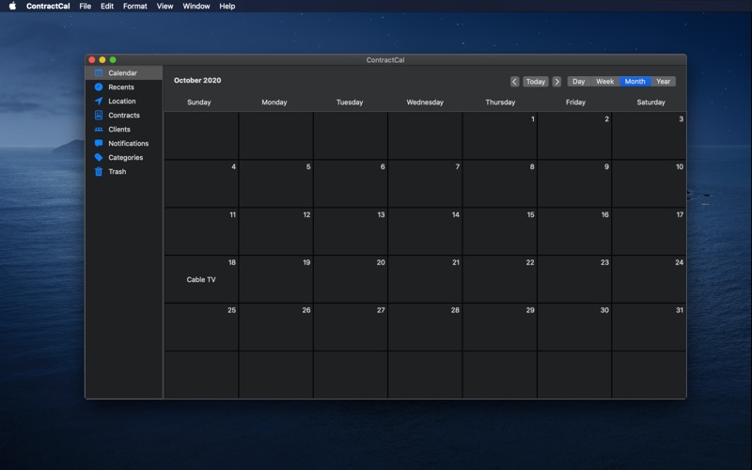
Task: Select day 14 in calendar
Action: (425, 231)
